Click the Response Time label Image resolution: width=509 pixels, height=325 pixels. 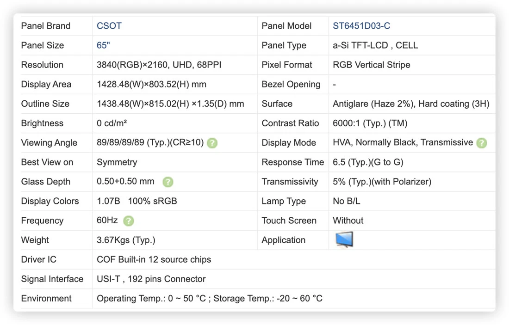(293, 162)
